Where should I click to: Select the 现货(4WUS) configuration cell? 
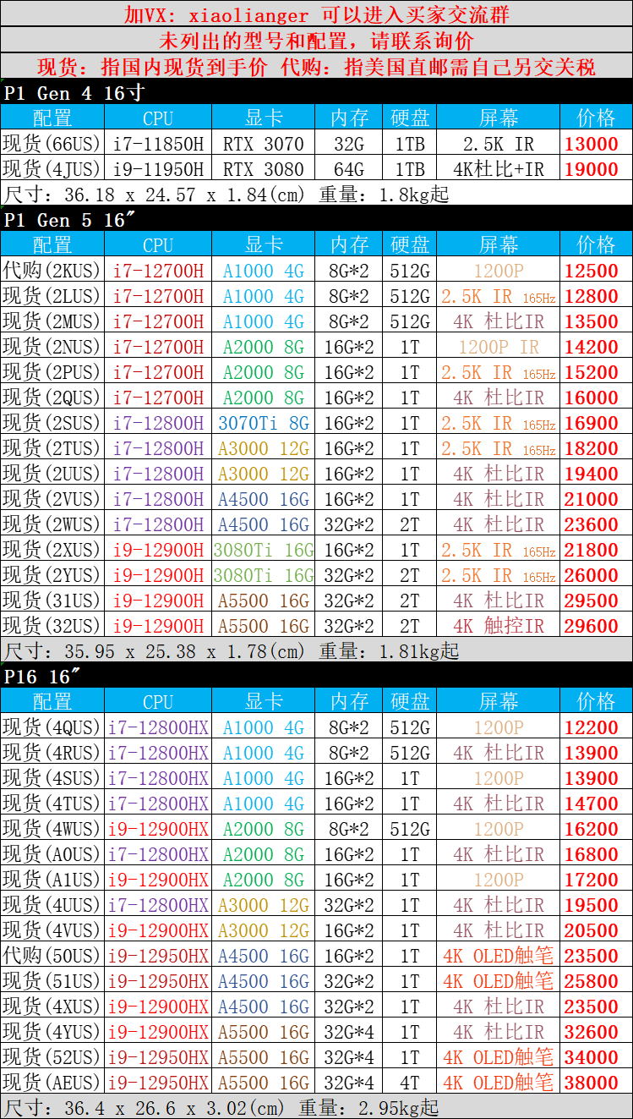click(52, 828)
